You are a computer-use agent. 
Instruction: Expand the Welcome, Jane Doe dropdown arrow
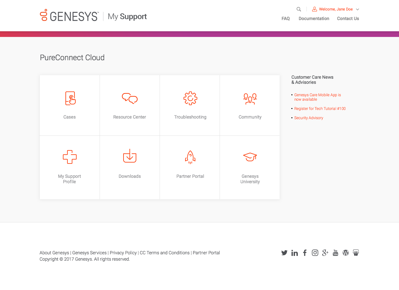[x=358, y=9]
